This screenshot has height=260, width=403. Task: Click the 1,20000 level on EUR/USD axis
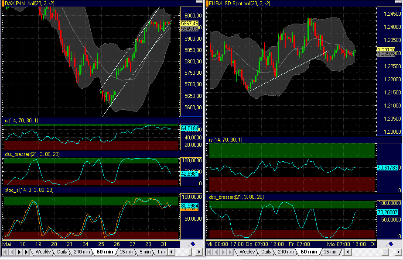(392, 132)
